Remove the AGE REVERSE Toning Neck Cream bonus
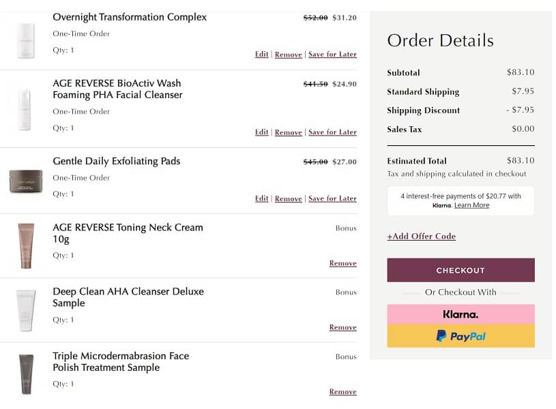Screen dimensions: 556x409 click(342, 263)
